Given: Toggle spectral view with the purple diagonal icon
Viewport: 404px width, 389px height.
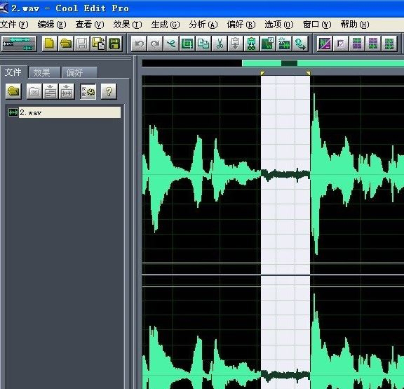Looking at the screenshot, I should click(x=325, y=44).
